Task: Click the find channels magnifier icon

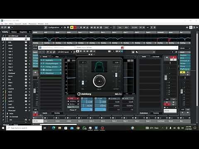Action: (46, 27)
